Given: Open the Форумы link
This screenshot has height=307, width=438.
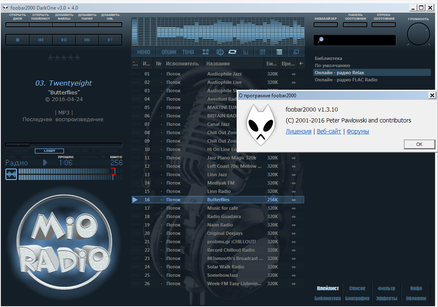Looking at the screenshot, I should tap(358, 131).
